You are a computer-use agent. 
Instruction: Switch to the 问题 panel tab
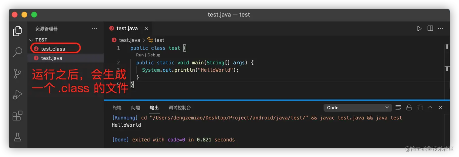pos(135,108)
